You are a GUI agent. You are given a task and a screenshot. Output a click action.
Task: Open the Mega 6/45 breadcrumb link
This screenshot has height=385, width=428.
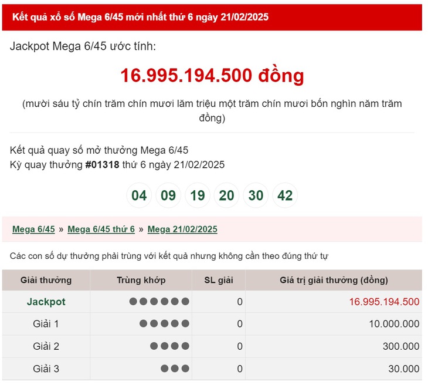click(x=33, y=229)
